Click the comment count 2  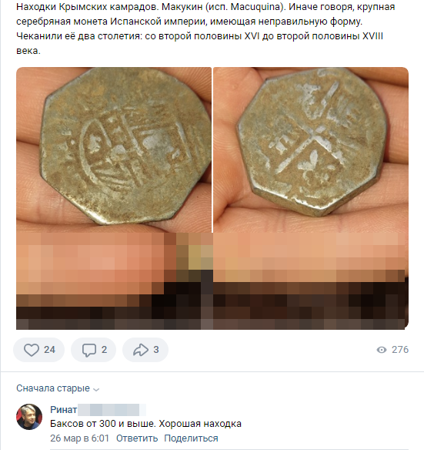pos(104,350)
